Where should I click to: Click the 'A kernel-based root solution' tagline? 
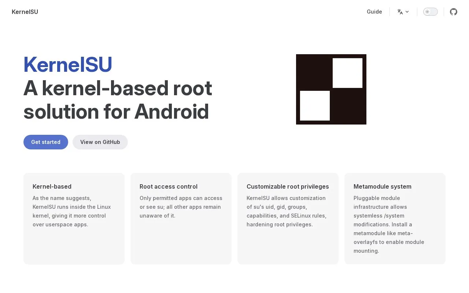pyautogui.click(x=118, y=100)
